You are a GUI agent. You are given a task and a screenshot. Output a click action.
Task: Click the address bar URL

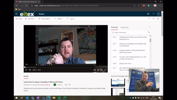point(66,6)
